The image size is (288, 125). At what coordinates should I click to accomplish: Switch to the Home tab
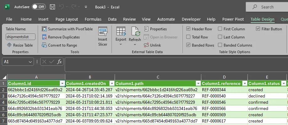click(26, 19)
